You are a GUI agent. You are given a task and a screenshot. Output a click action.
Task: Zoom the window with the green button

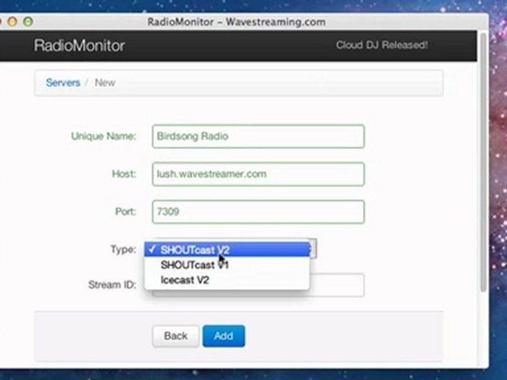[28, 21]
